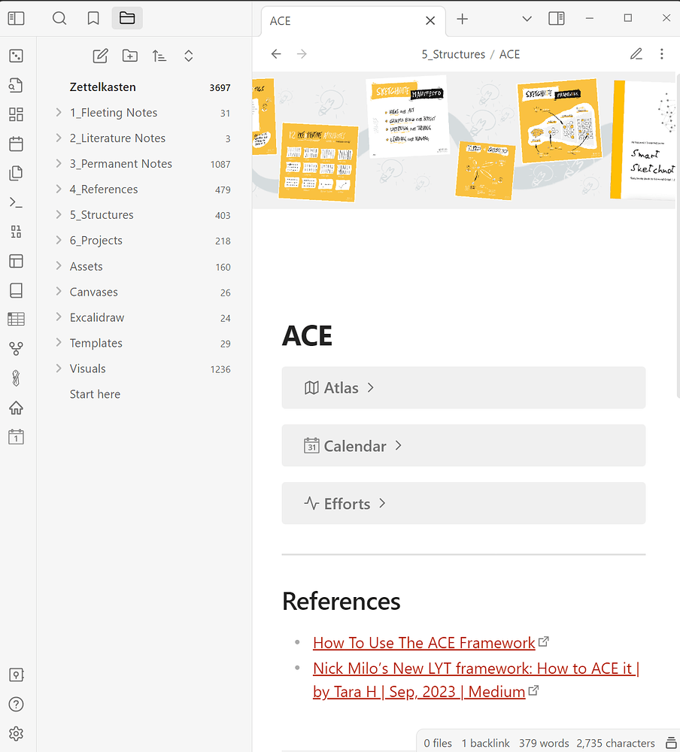
Task: Click the yellow sketchnote banner image
Action: point(463,140)
